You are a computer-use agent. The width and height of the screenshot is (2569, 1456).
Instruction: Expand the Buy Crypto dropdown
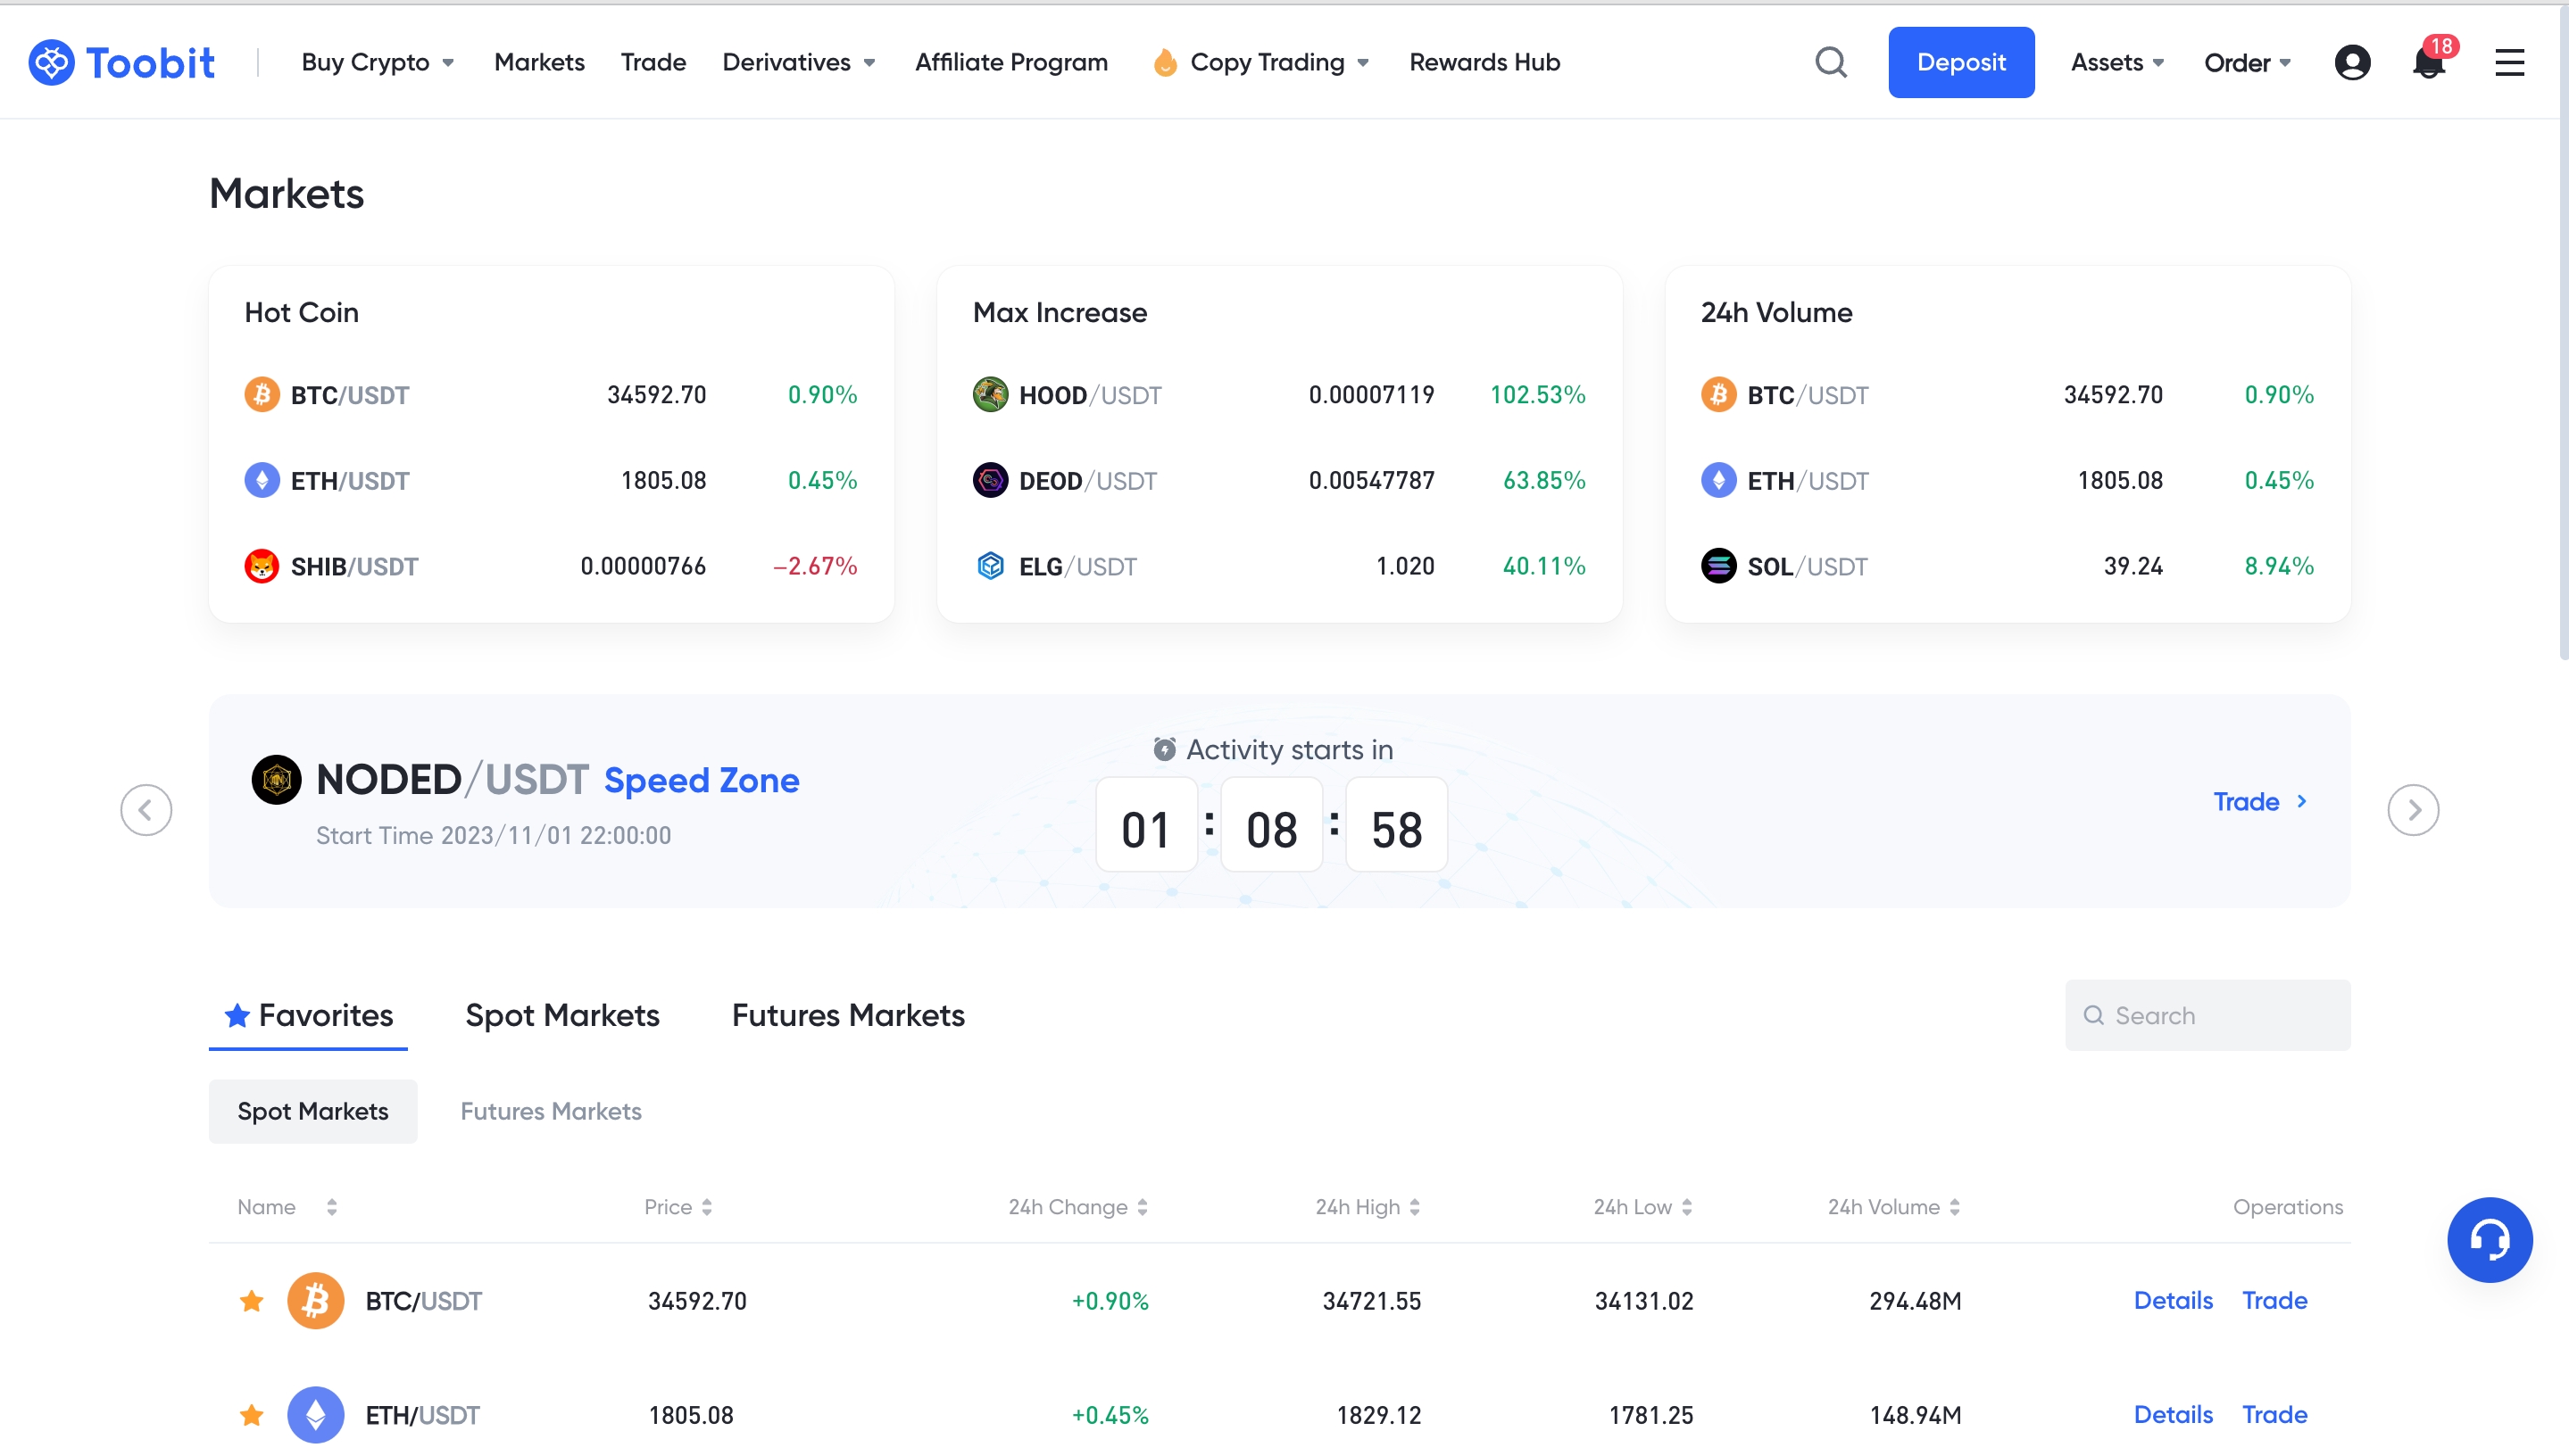[378, 62]
